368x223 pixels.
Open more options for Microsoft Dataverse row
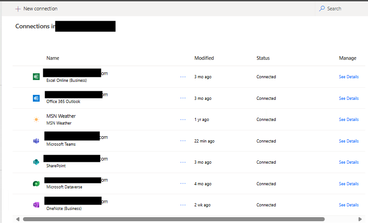[x=183, y=183]
